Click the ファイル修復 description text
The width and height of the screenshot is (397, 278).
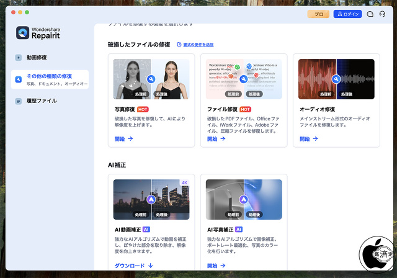point(243,125)
